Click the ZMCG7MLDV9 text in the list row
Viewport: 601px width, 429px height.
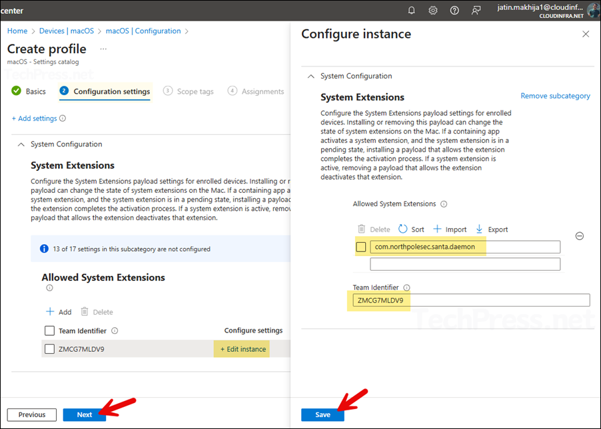click(x=81, y=349)
